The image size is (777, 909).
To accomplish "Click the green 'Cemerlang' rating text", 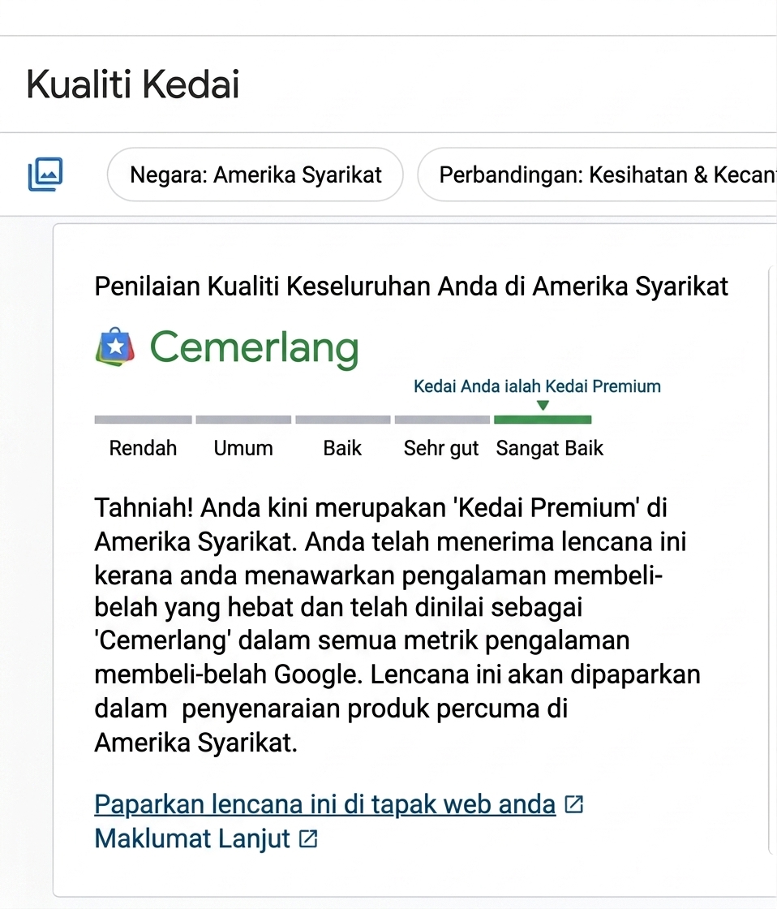I will pyautogui.click(x=254, y=347).
